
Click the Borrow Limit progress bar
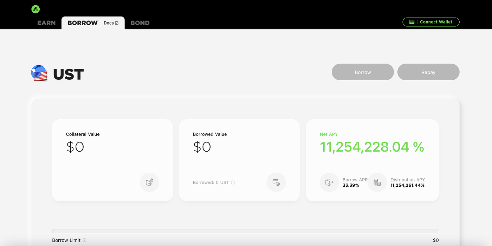(245, 231)
